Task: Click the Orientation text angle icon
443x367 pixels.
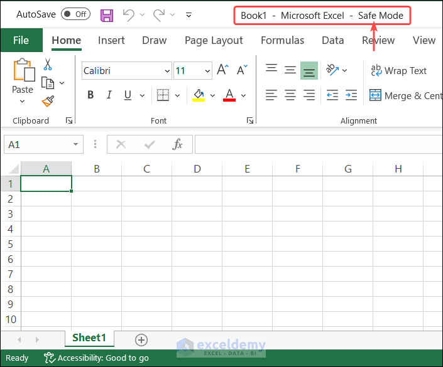Action: tap(332, 70)
